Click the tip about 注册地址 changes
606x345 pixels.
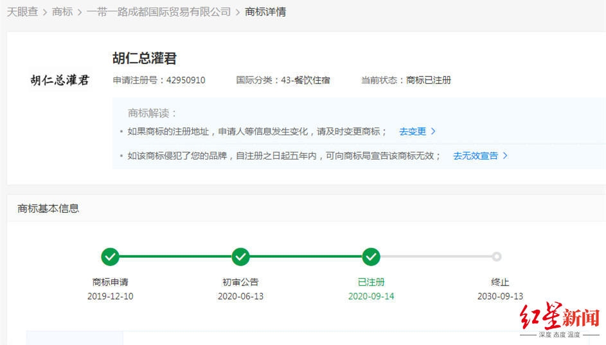(x=257, y=131)
